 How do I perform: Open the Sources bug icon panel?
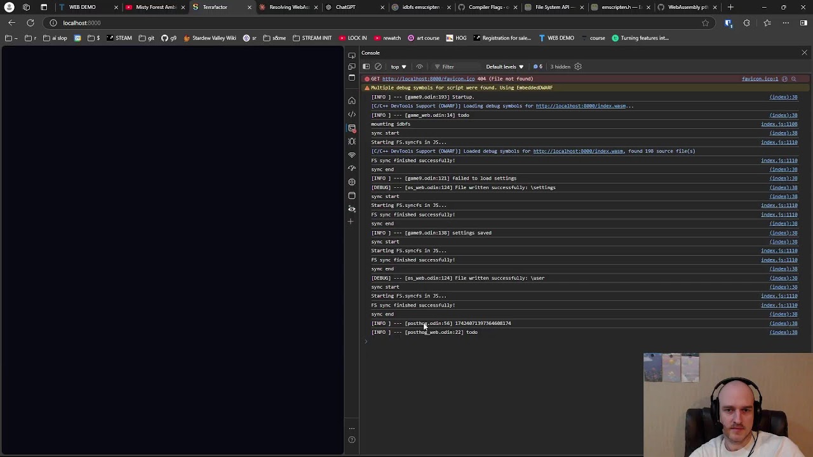[x=352, y=142]
